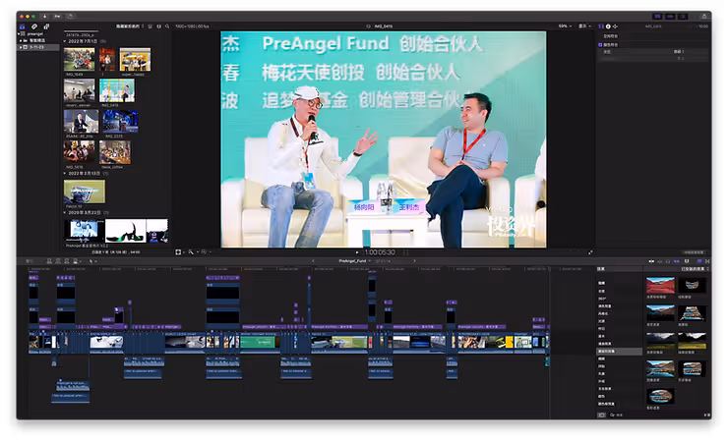The image size is (728, 441).
Task: Toggle the browser pane visibility button
Action: click(x=657, y=17)
